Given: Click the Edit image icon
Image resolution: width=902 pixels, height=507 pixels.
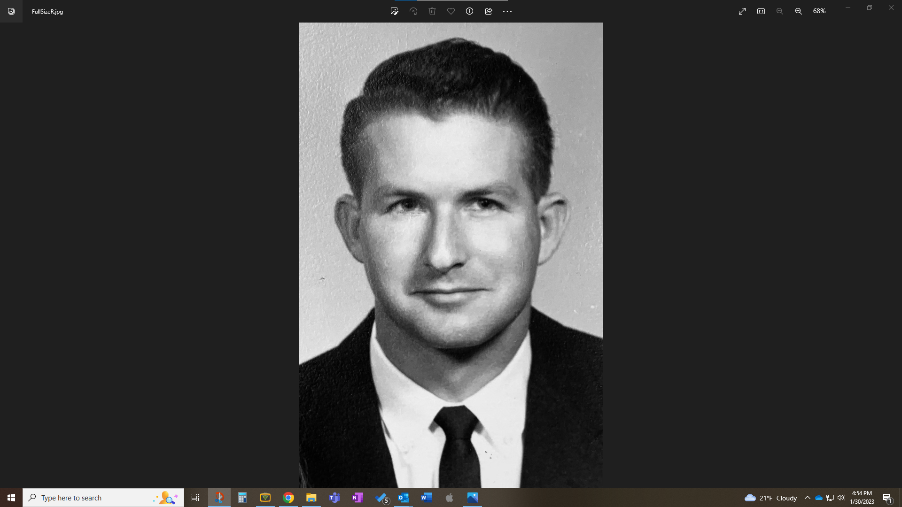Looking at the screenshot, I should coord(395,11).
